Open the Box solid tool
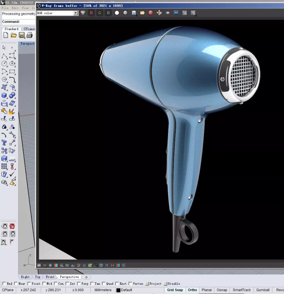The width and height of the screenshot is (284, 294). tap(4, 95)
